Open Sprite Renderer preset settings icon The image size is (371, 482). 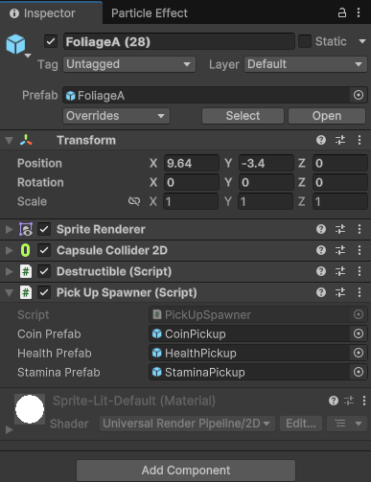340,229
